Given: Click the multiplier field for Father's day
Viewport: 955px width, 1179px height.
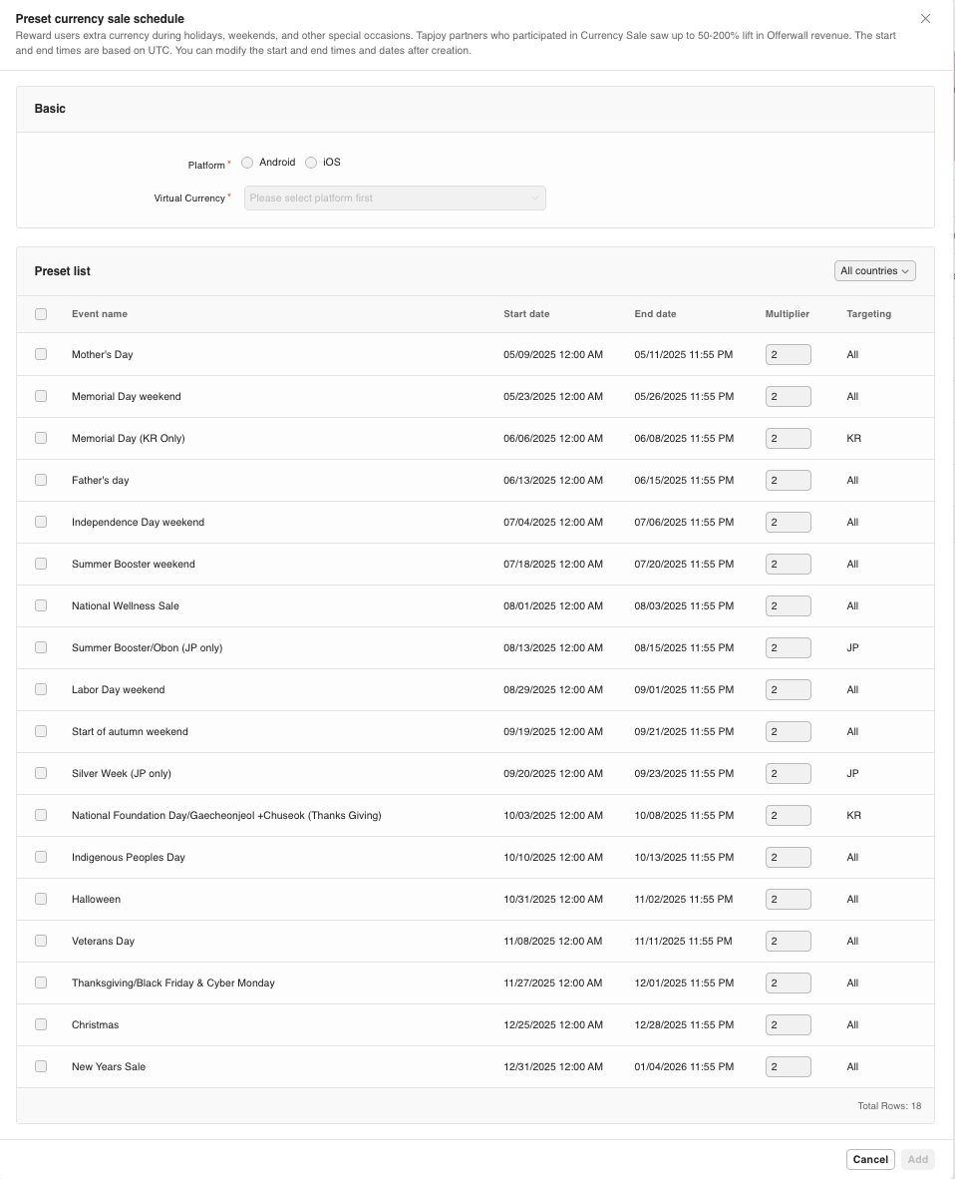Looking at the screenshot, I should coord(788,480).
